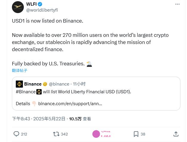The image size is (187, 142).
Task: Click the 10.5万 view count
Action: click(75, 119)
